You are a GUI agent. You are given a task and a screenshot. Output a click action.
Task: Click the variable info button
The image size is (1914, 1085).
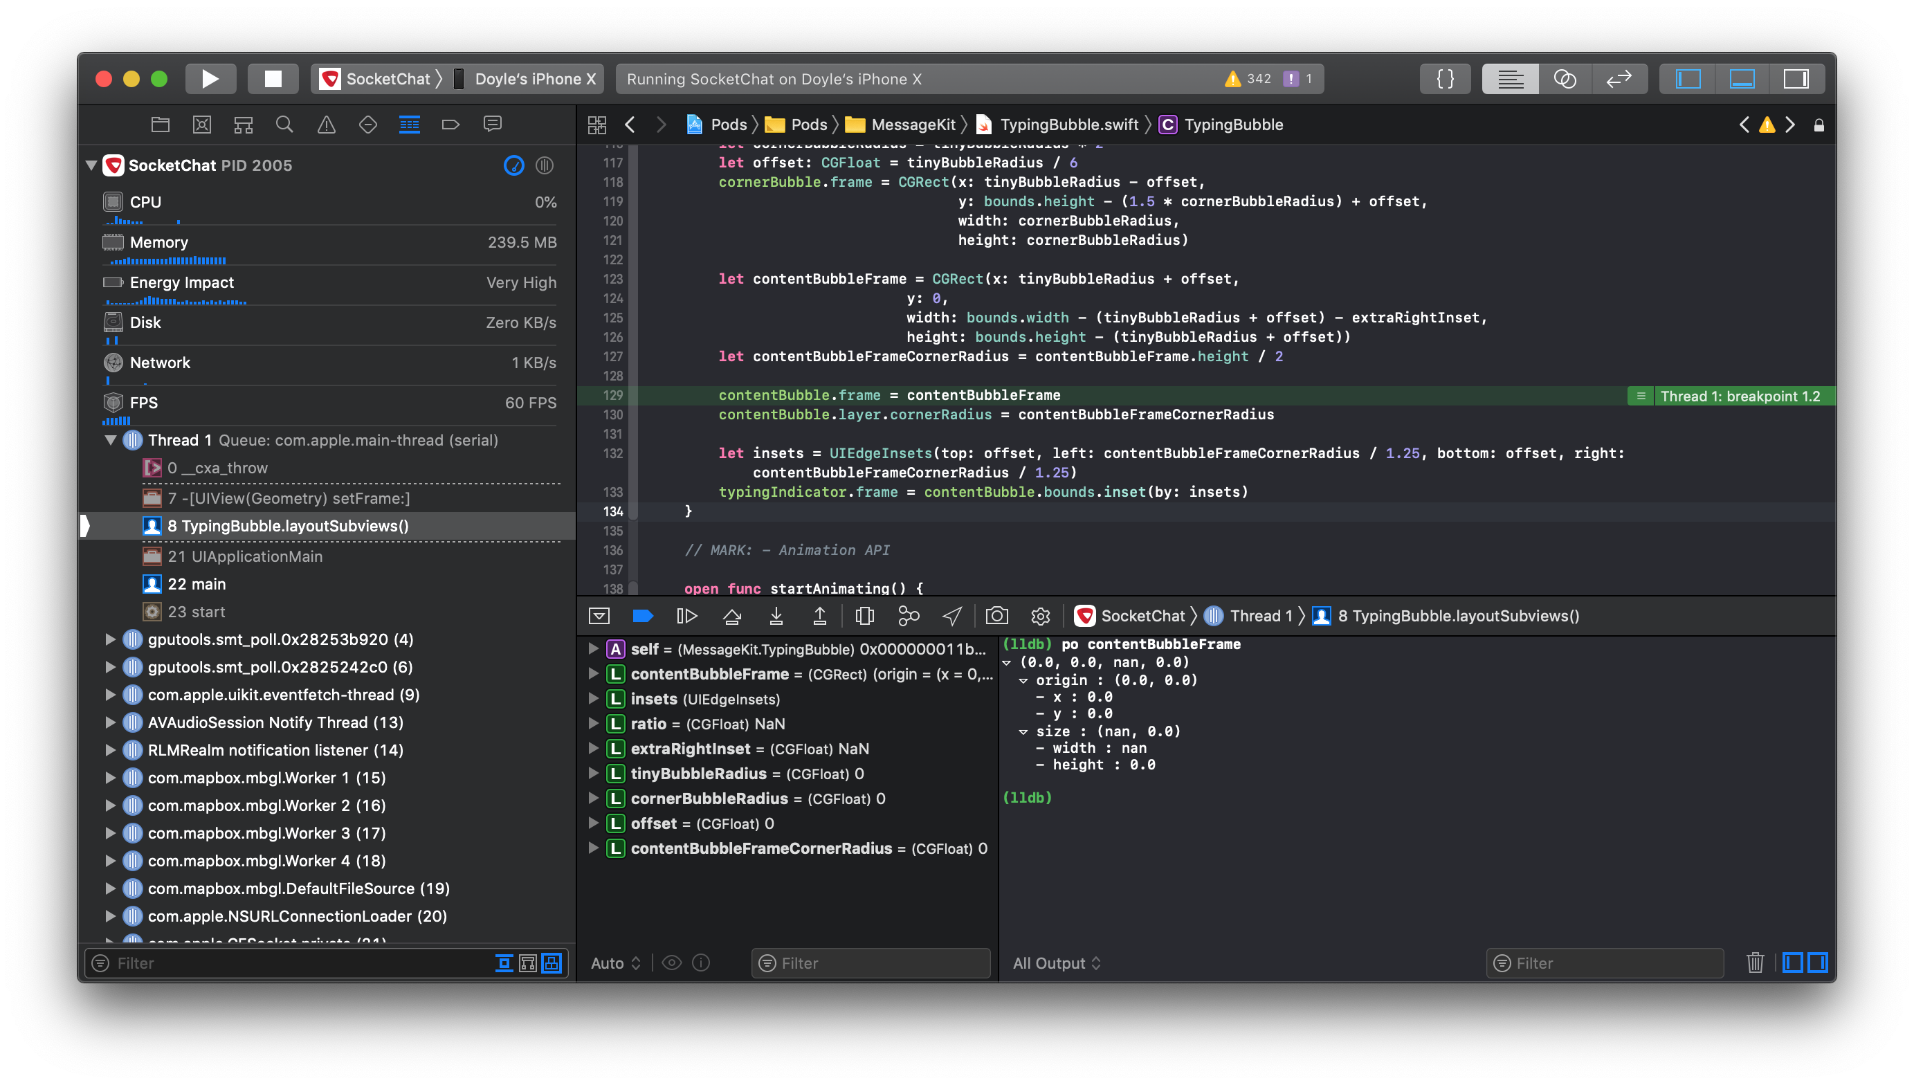(x=700, y=963)
